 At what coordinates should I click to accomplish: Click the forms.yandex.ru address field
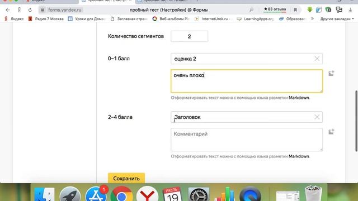click(65, 10)
